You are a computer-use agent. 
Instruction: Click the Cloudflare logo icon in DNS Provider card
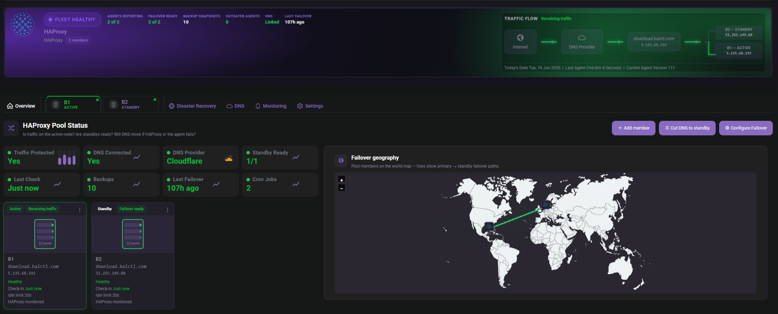(229, 158)
